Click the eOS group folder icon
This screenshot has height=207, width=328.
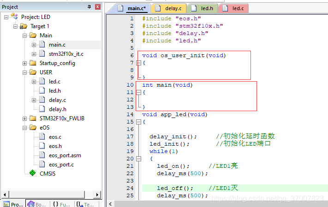(33, 127)
